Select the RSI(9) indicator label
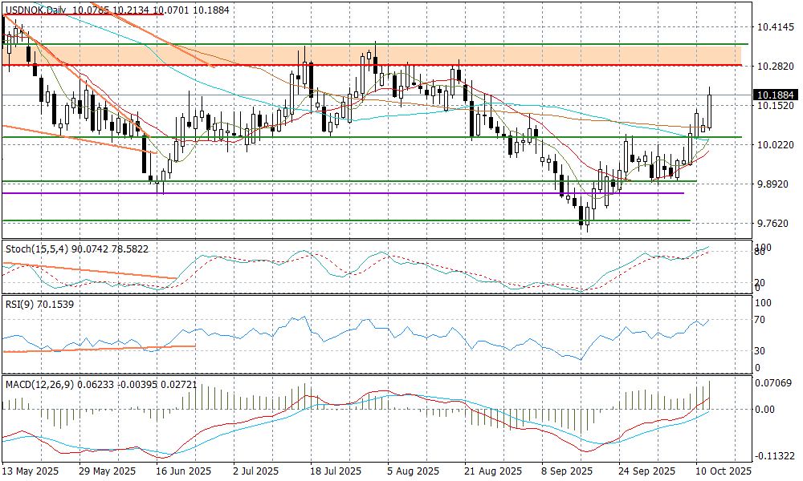 click(18, 305)
